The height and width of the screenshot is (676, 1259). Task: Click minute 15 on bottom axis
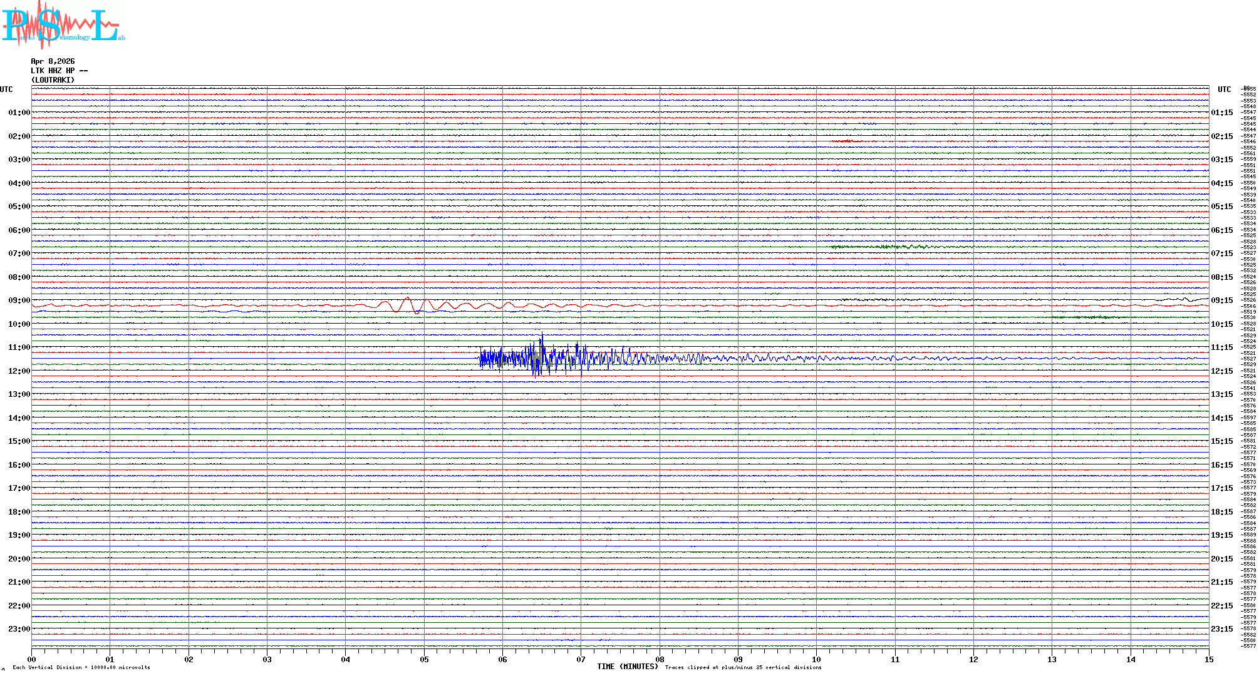(x=1208, y=659)
